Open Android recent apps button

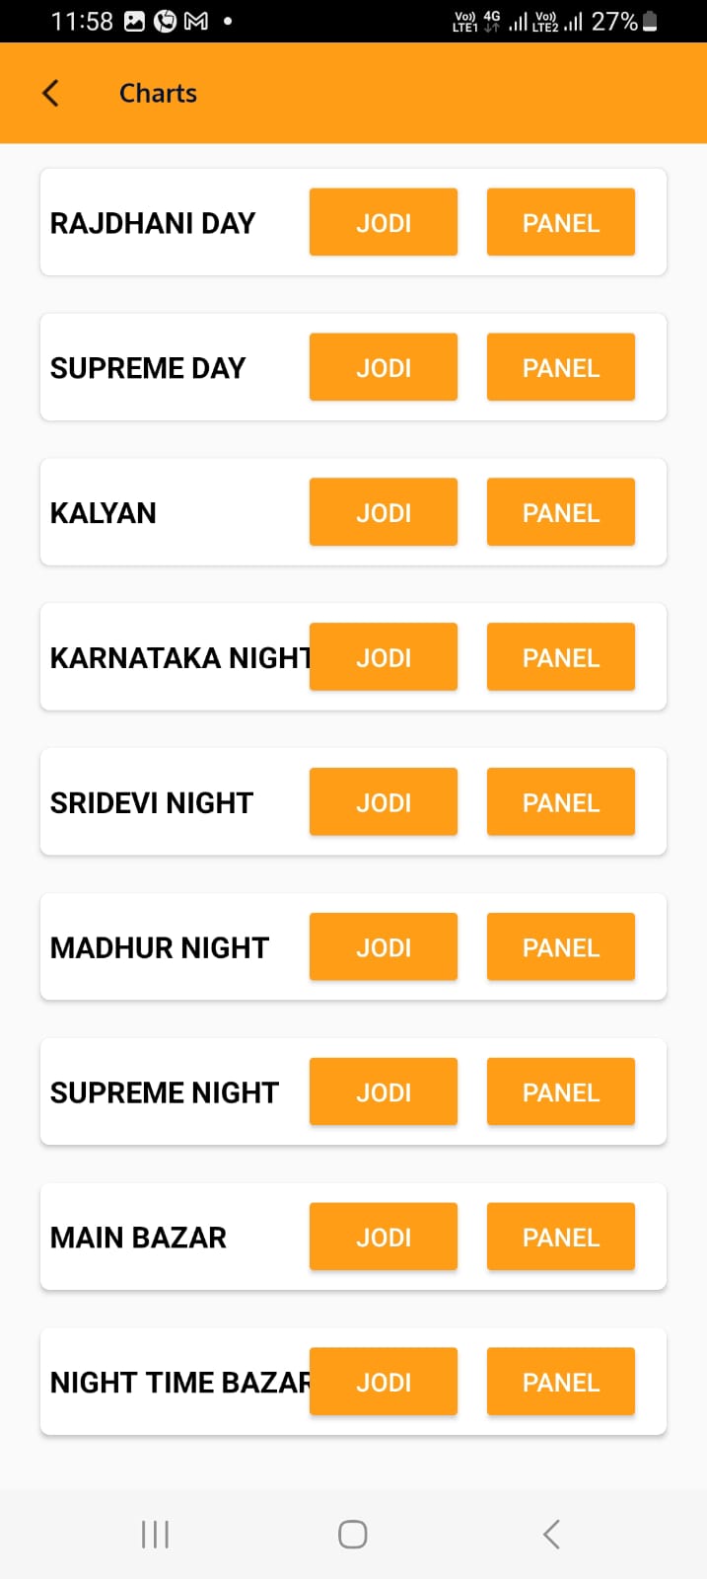point(155,1535)
